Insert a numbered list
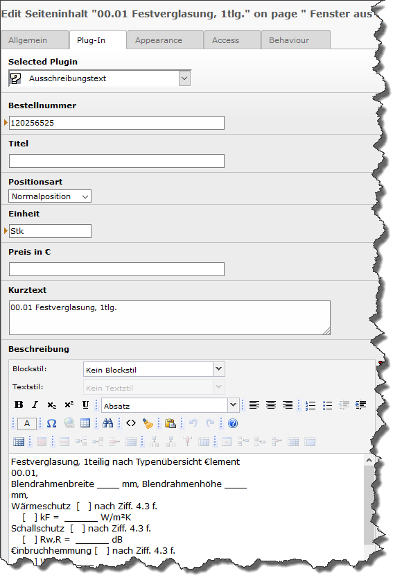The height and width of the screenshot is (587, 402). click(311, 405)
